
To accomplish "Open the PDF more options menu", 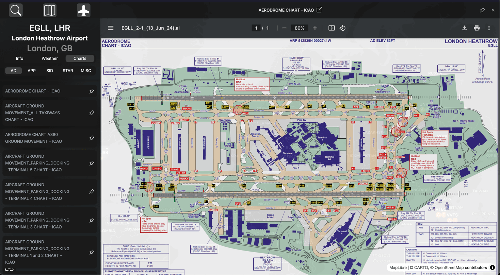I will click(489, 28).
